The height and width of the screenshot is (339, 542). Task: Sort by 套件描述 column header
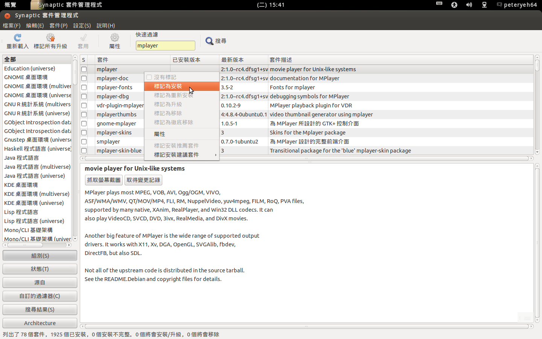click(x=400, y=60)
